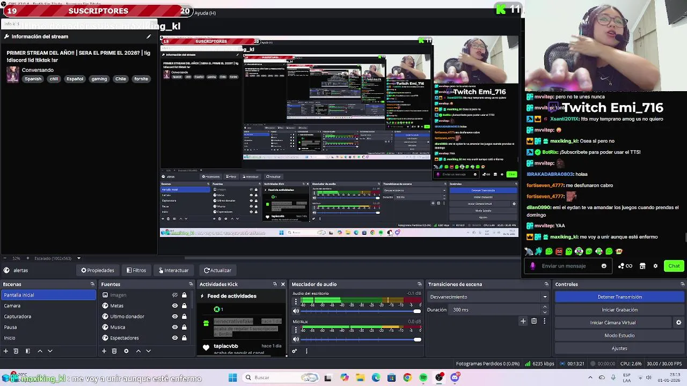Undock the Fuentes panel with its float icon
This screenshot has width=687, height=386.
pyautogui.click(x=191, y=284)
